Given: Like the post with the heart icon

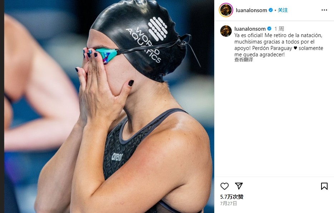Looking at the screenshot, I should (x=224, y=186).
